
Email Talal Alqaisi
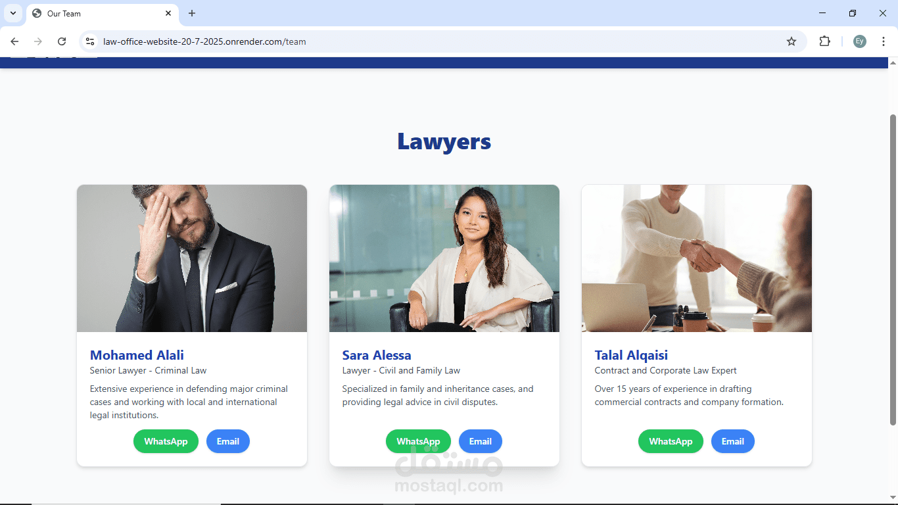click(x=733, y=441)
